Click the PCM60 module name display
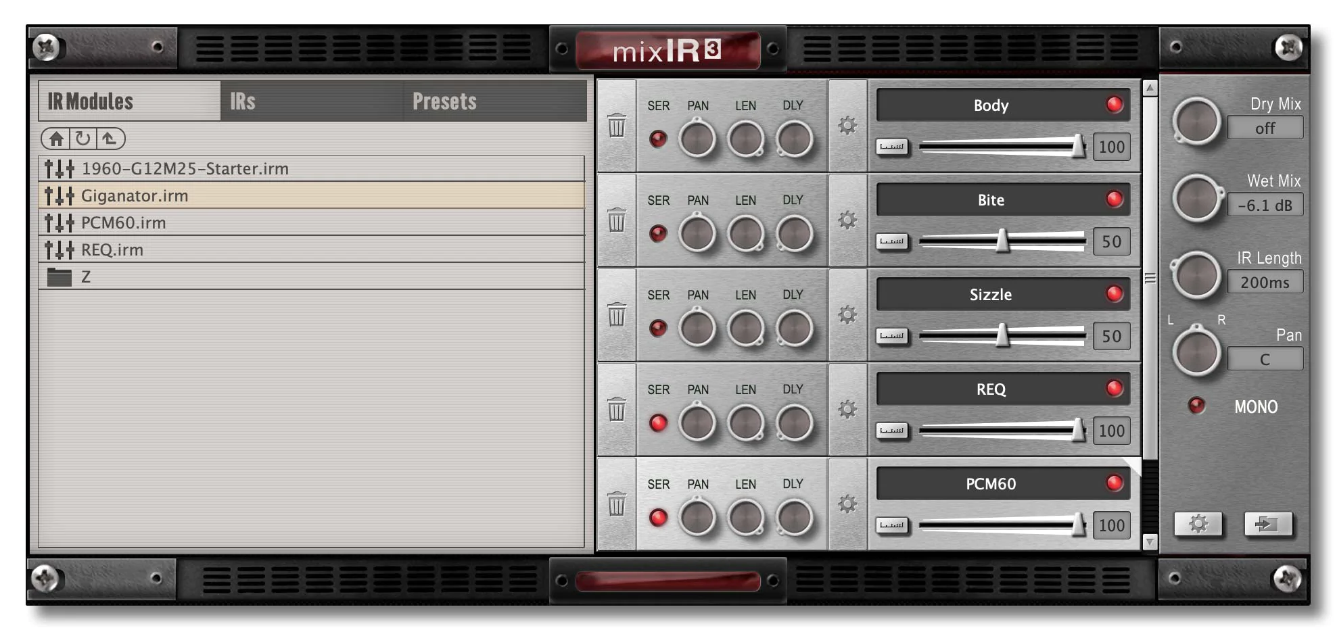 point(1003,484)
